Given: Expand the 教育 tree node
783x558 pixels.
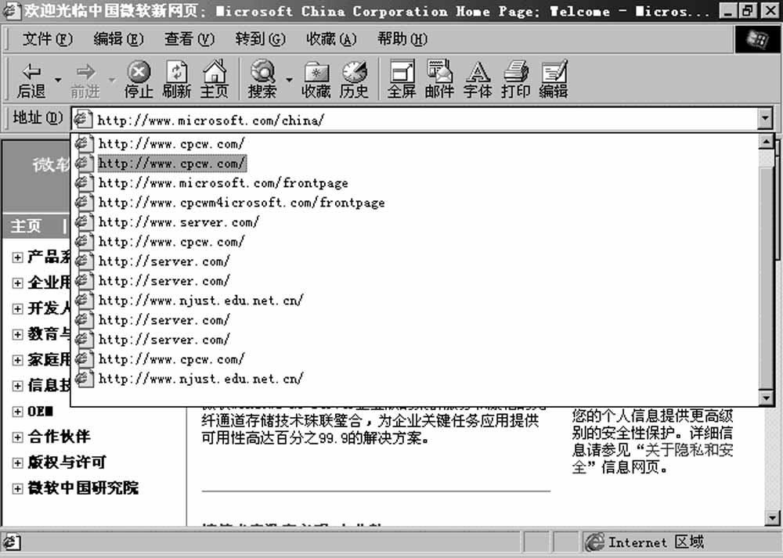Looking at the screenshot, I should click(x=17, y=334).
